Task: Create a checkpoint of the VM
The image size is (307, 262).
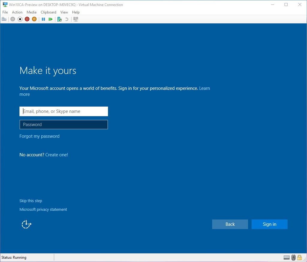Action: [x=59, y=19]
